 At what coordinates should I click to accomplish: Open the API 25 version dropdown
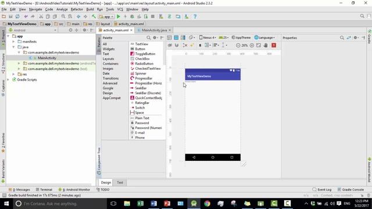tap(224, 38)
